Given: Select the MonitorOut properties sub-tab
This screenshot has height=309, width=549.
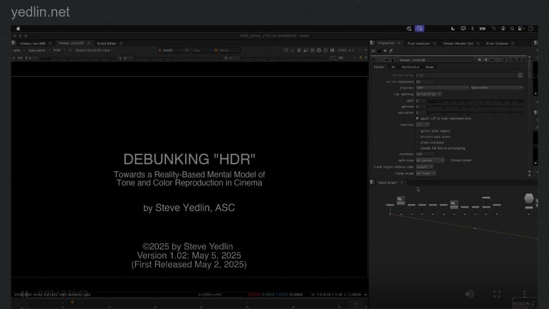Looking at the screenshot, I should click(411, 67).
